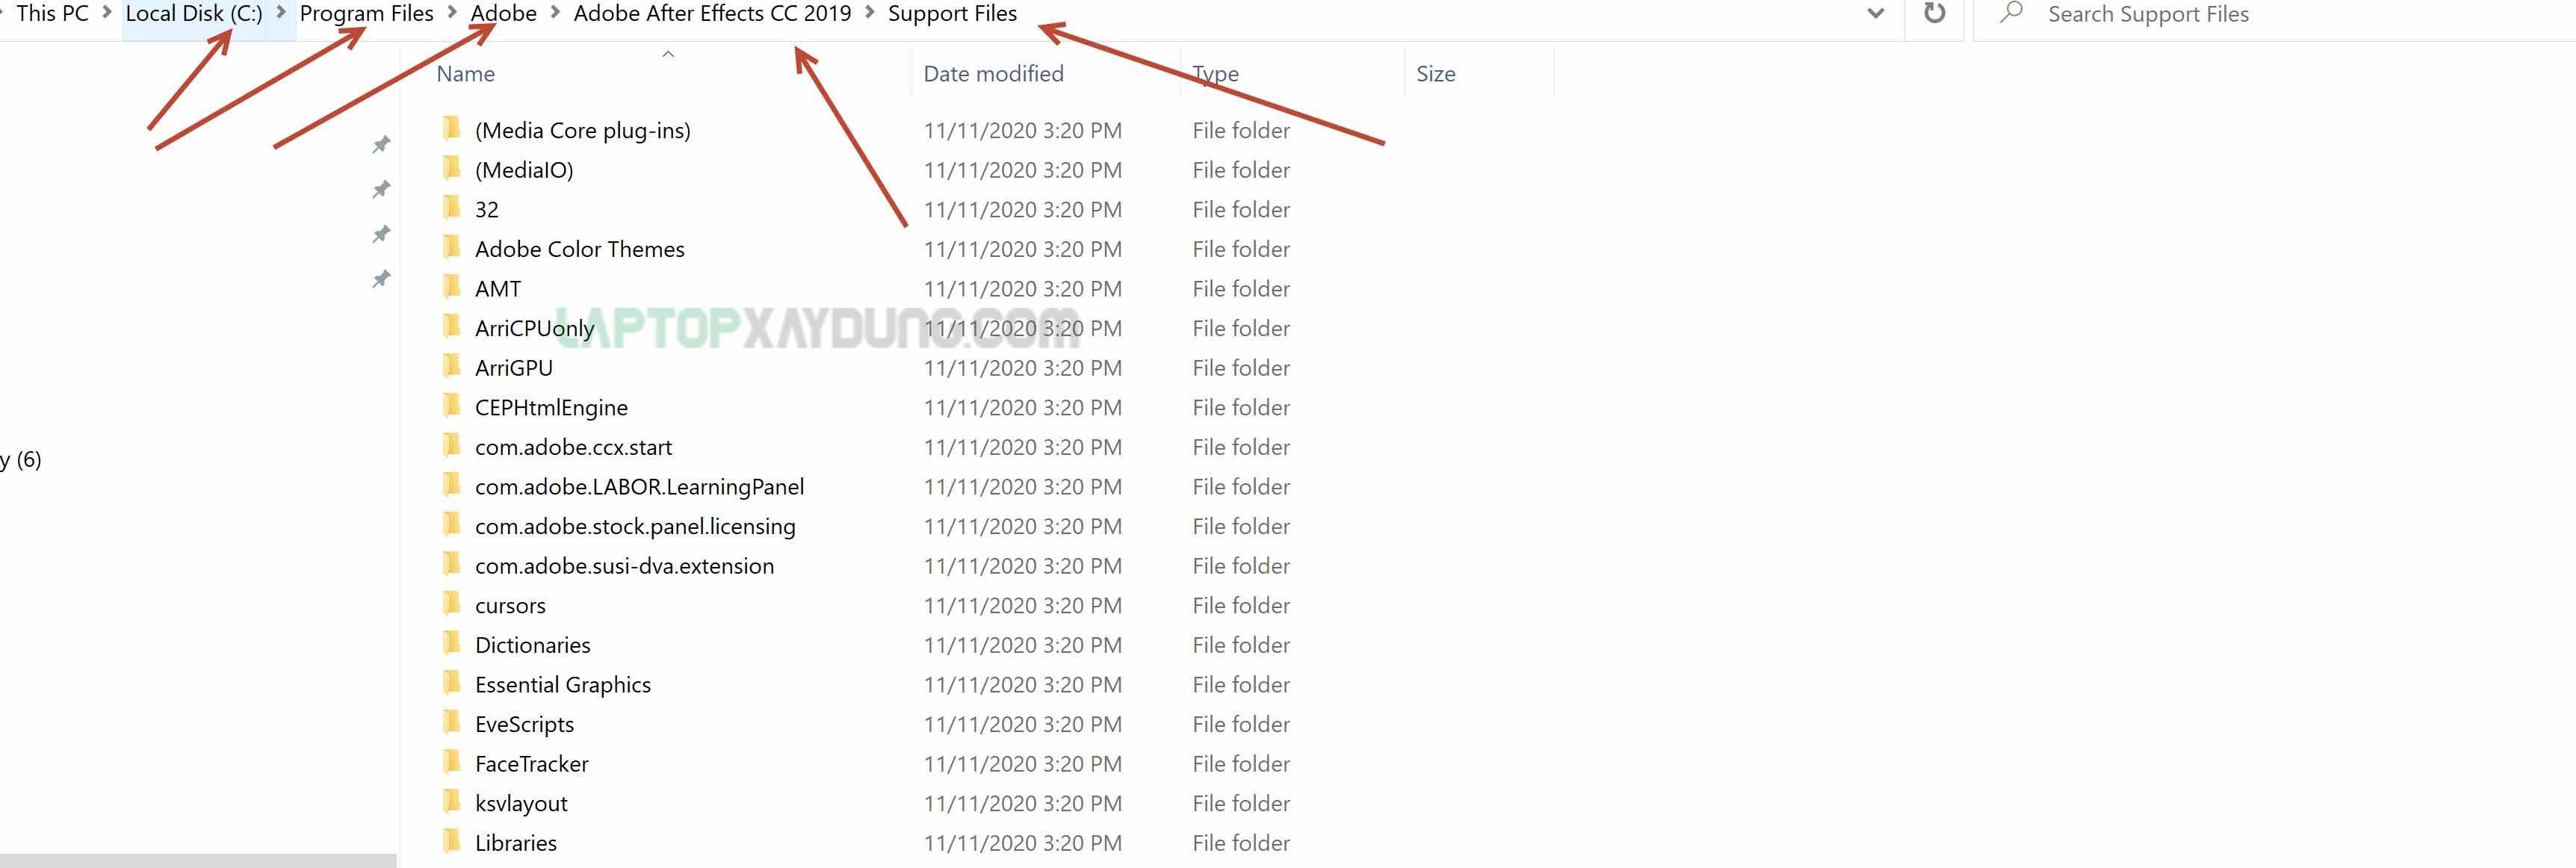
Task: Click folder icon next to ArriGPU
Action: [x=452, y=366]
